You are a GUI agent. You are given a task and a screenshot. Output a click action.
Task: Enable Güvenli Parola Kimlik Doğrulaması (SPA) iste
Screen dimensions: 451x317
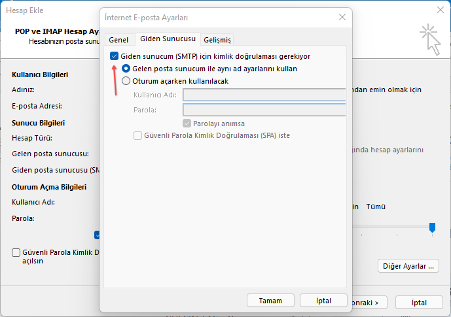point(137,136)
